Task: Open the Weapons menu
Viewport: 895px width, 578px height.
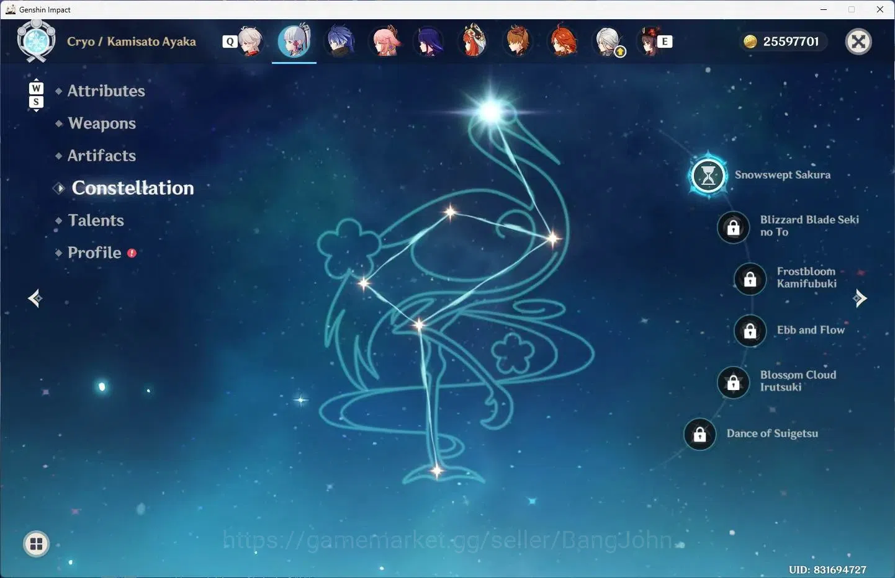Action: click(x=102, y=123)
